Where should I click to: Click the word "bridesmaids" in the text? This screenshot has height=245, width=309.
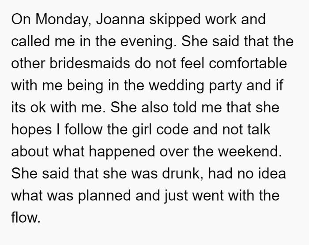90,63
